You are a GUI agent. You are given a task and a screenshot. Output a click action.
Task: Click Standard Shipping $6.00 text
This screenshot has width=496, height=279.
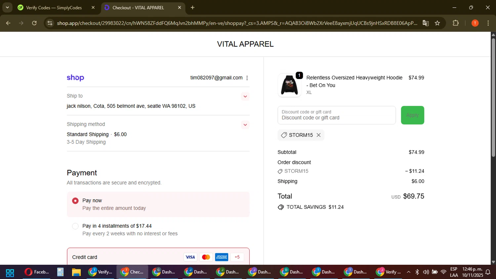[x=97, y=134]
